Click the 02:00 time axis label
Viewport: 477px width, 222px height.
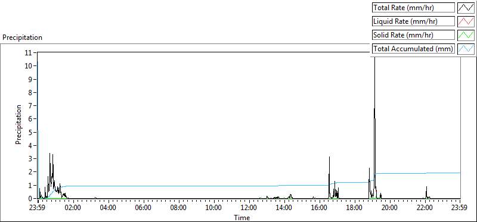click(73, 208)
